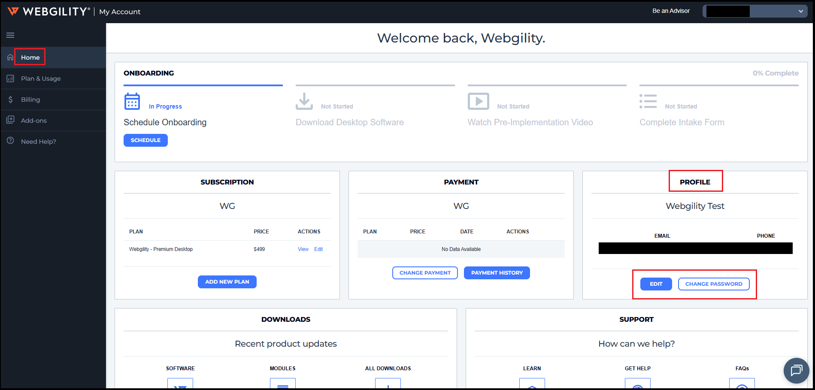This screenshot has height=390, width=815.
Task: Select the Schedule Onboarding step title
Action: coord(165,122)
